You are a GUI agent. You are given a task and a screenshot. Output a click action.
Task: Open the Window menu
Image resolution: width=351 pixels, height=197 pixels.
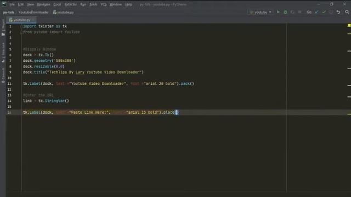click(116, 4)
